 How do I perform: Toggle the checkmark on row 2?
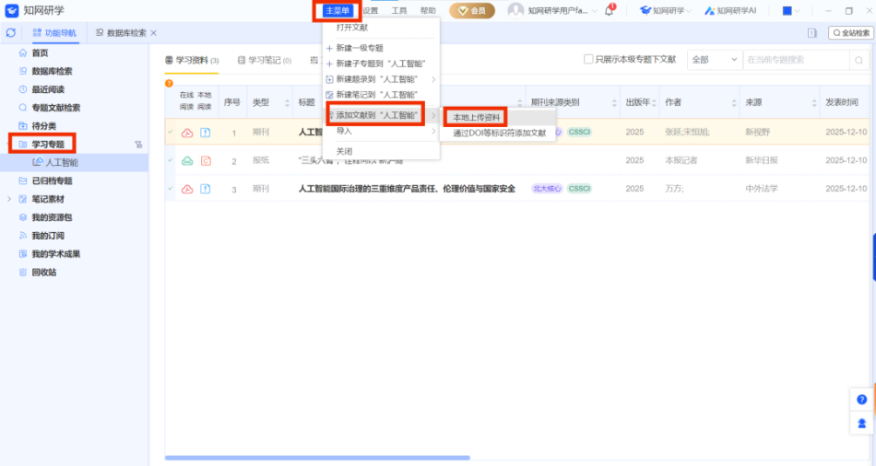(x=171, y=161)
